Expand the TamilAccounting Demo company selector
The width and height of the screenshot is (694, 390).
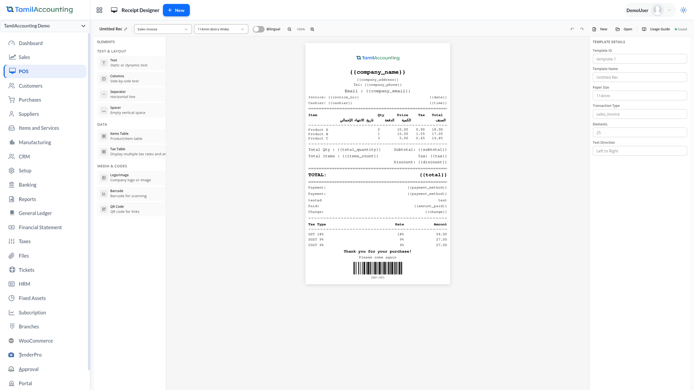[x=45, y=26]
